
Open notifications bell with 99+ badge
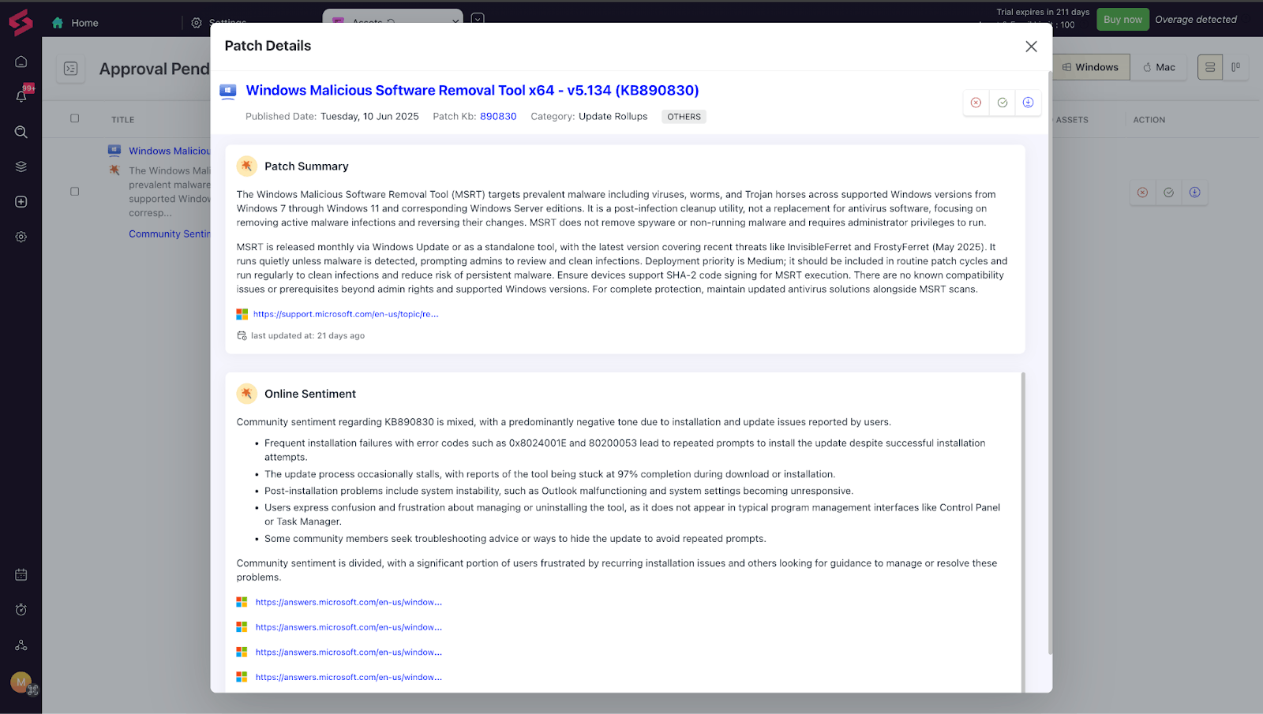tap(21, 96)
